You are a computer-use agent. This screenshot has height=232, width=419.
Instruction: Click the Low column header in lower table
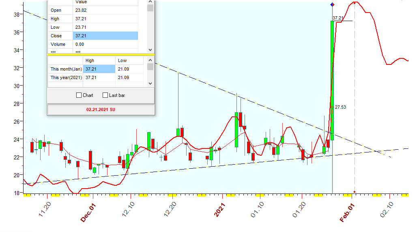[x=129, y=60]
